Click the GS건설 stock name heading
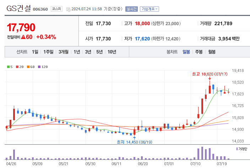Viewport: 250px width, 168px height. tap(19, 9)
